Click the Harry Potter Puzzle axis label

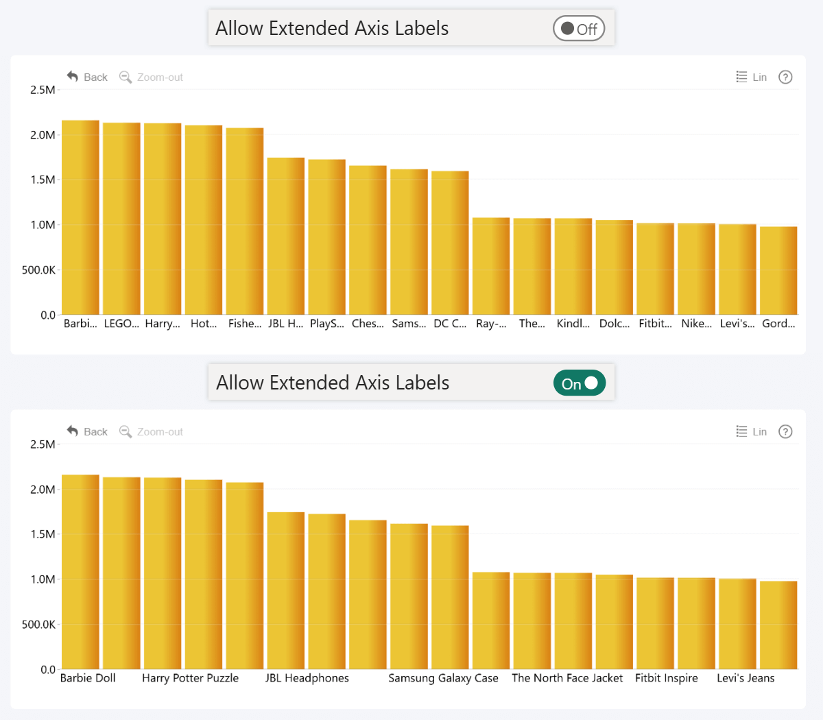click(x=191, y=677)
